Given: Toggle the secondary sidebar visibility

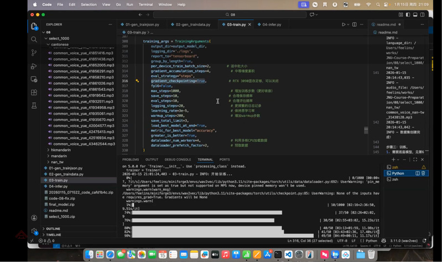Looking at the screenshot, I should (x=423, y=15).
